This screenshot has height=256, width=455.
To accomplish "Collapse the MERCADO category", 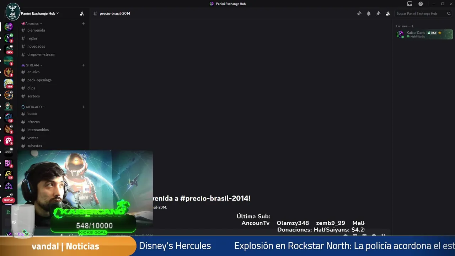I will pos(33,107).
